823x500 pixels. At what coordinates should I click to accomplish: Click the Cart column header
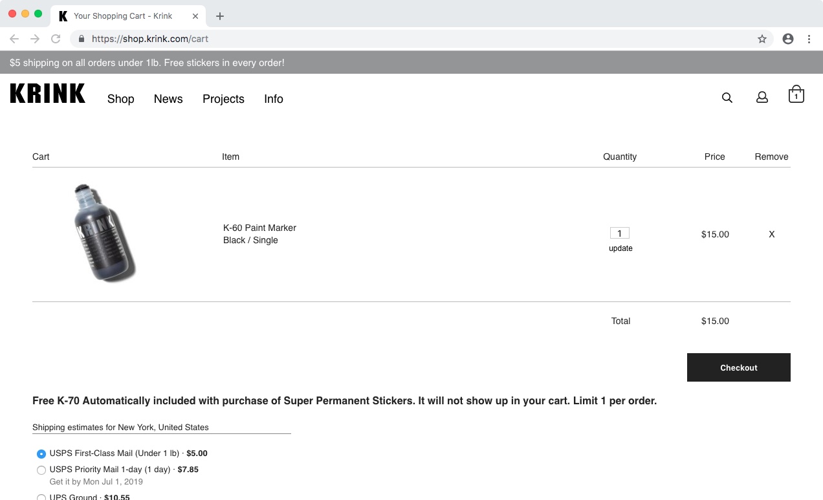tap(41, 157)
